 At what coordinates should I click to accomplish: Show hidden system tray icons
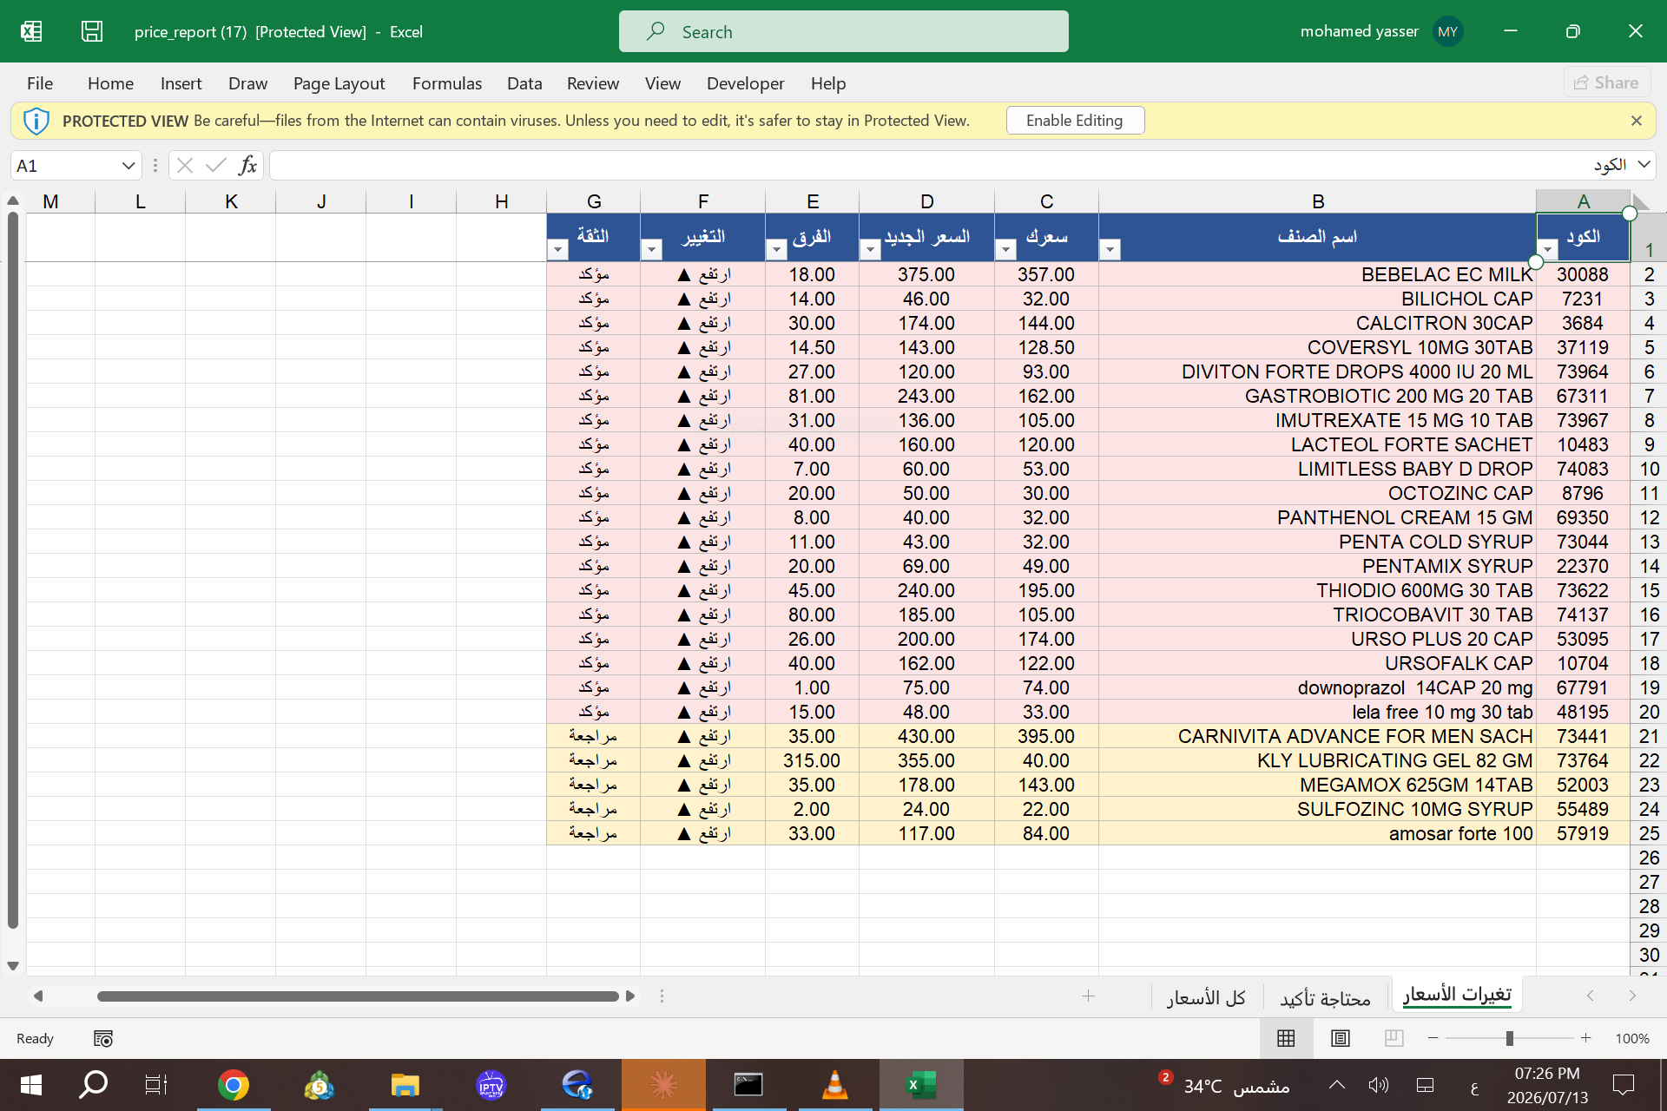(x=1337, y=1085)
